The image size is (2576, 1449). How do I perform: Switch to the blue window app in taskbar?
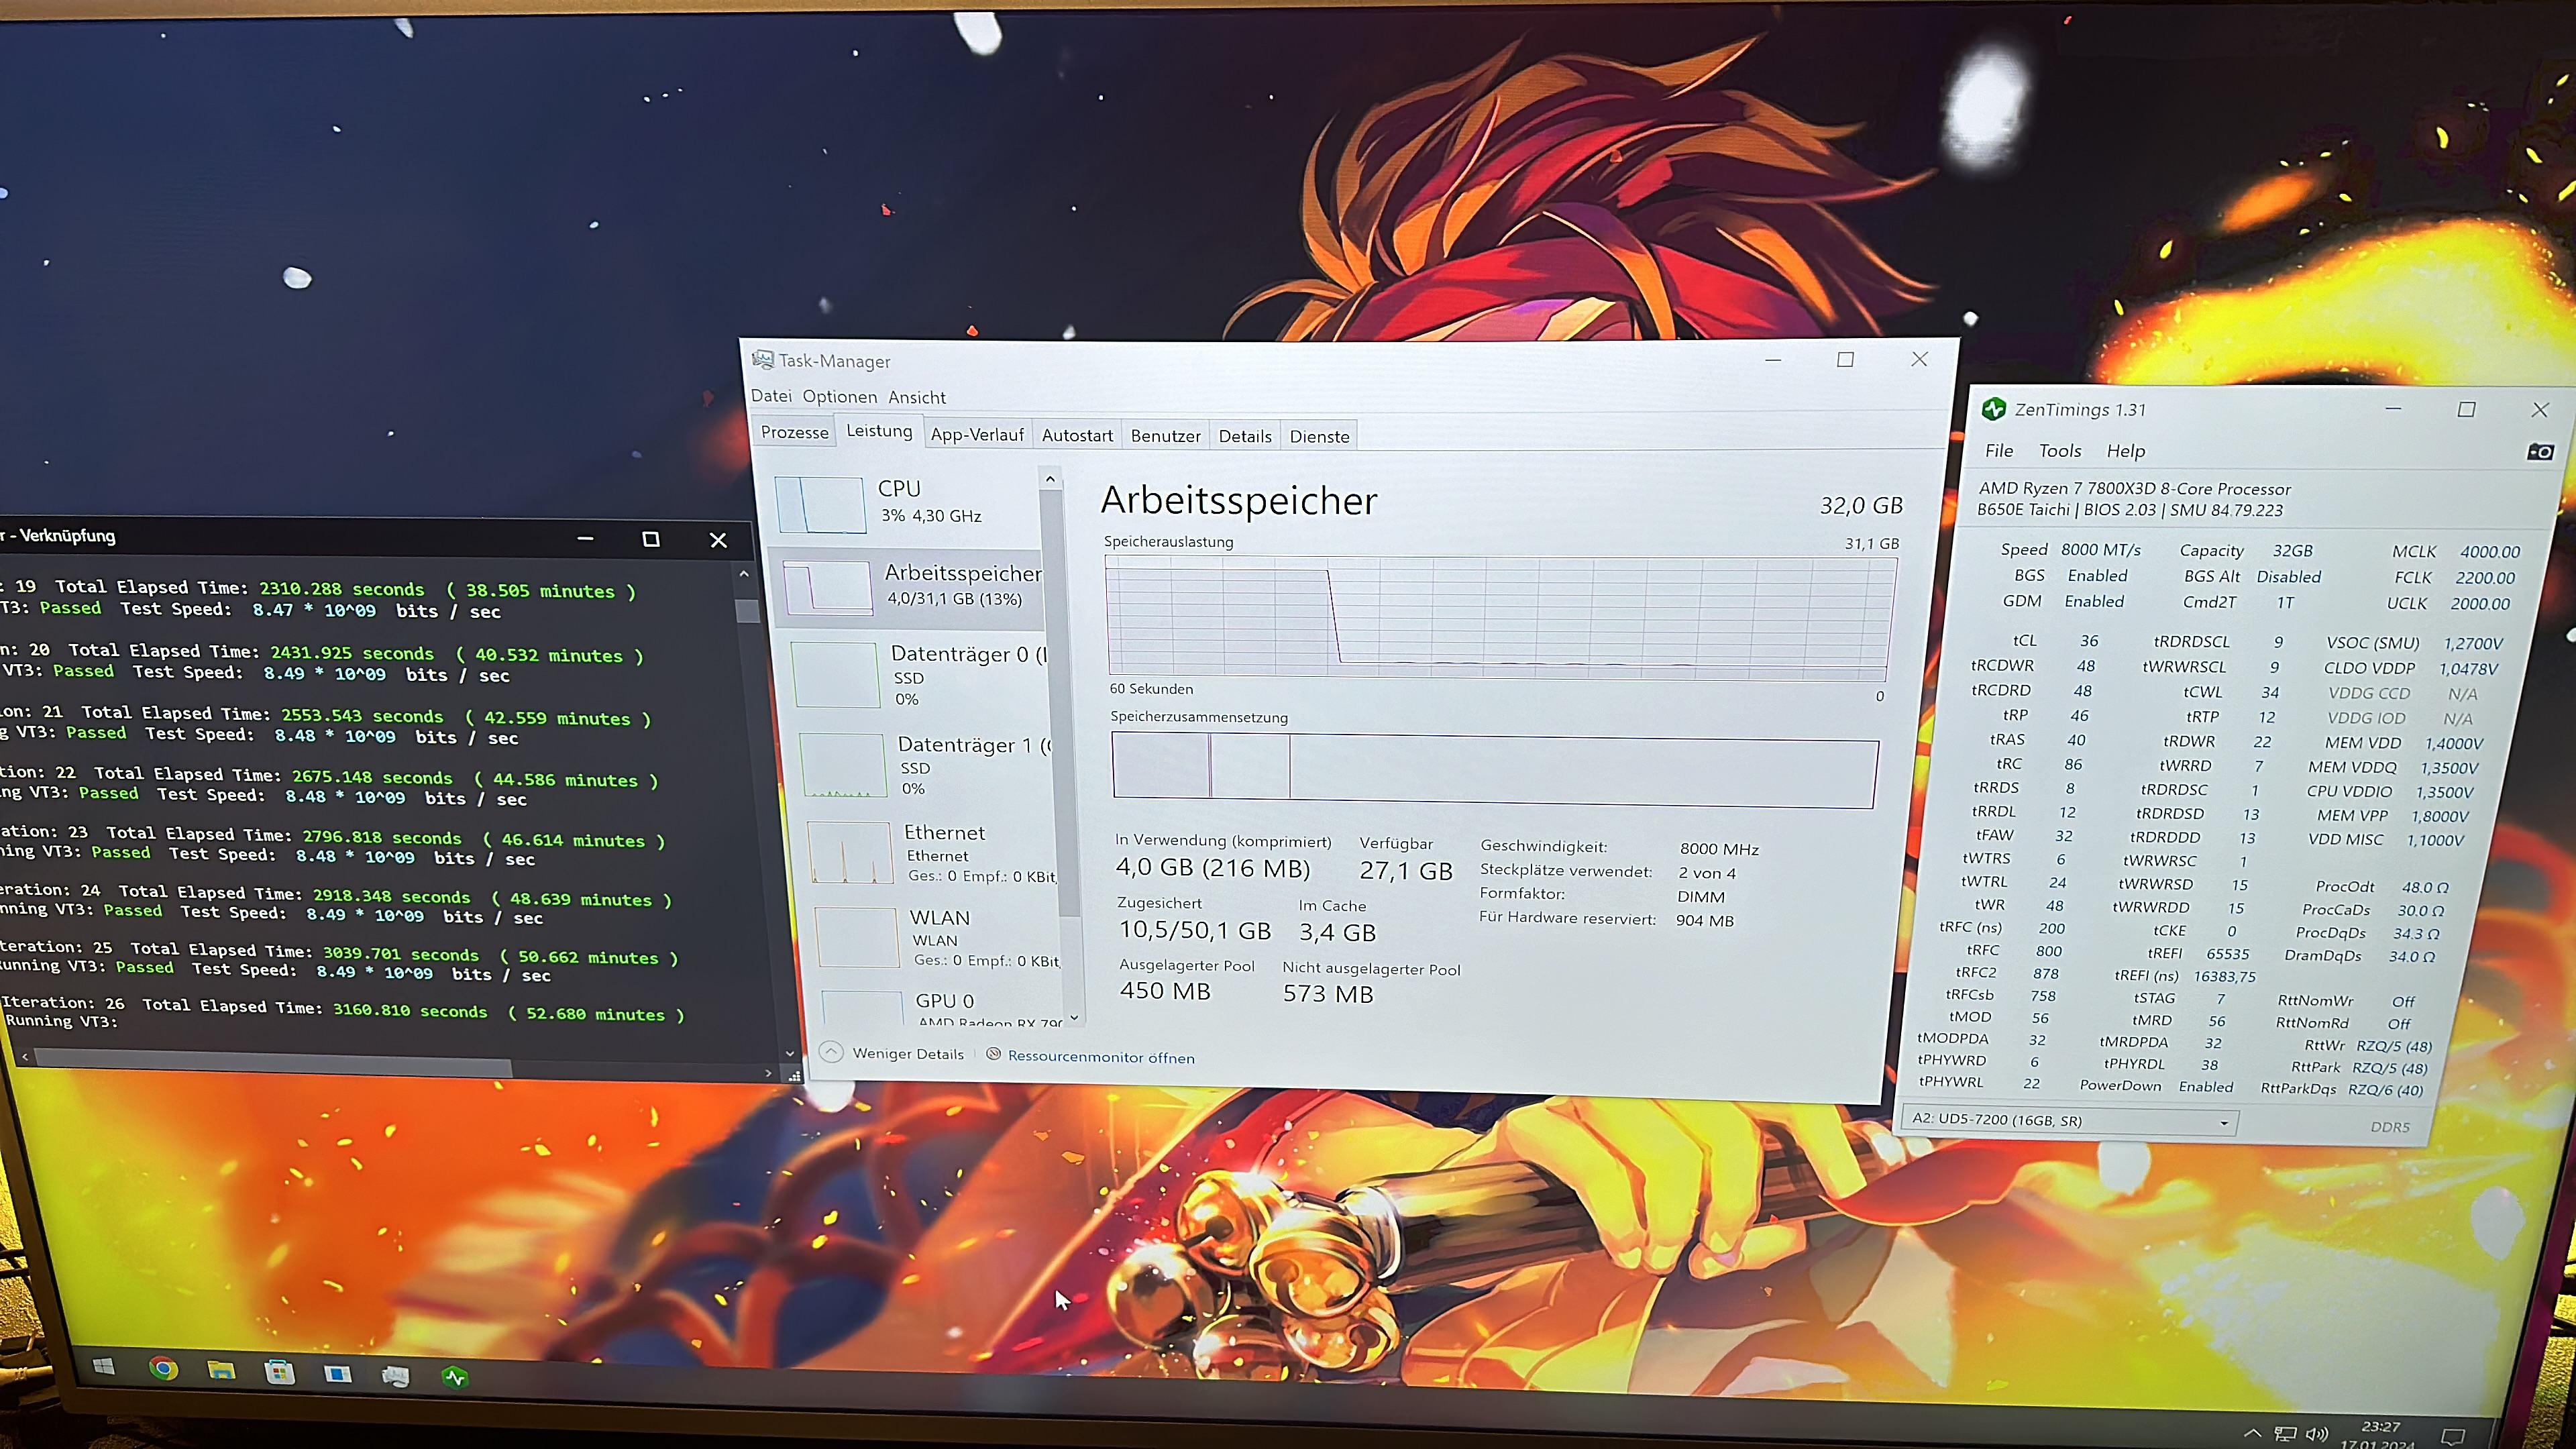point(338,1374)
